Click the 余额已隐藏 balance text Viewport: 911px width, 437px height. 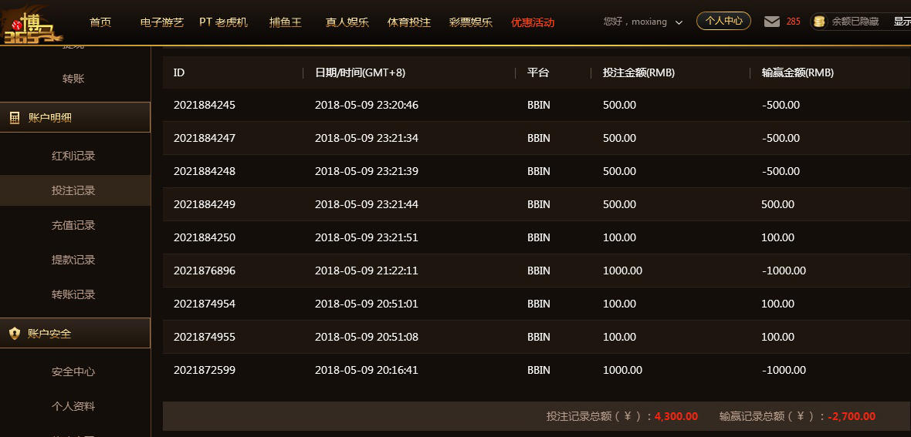click(x=855, y=22)
